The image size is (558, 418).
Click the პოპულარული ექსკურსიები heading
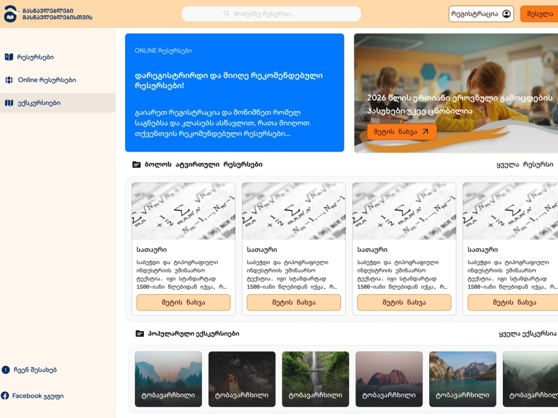194,334
